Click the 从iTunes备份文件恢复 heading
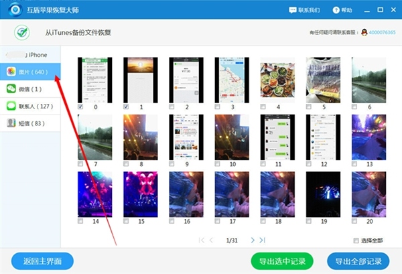Image resolution: width=402 pixels, height=274 pixels. pyautogui.click(x=78, y=33)
